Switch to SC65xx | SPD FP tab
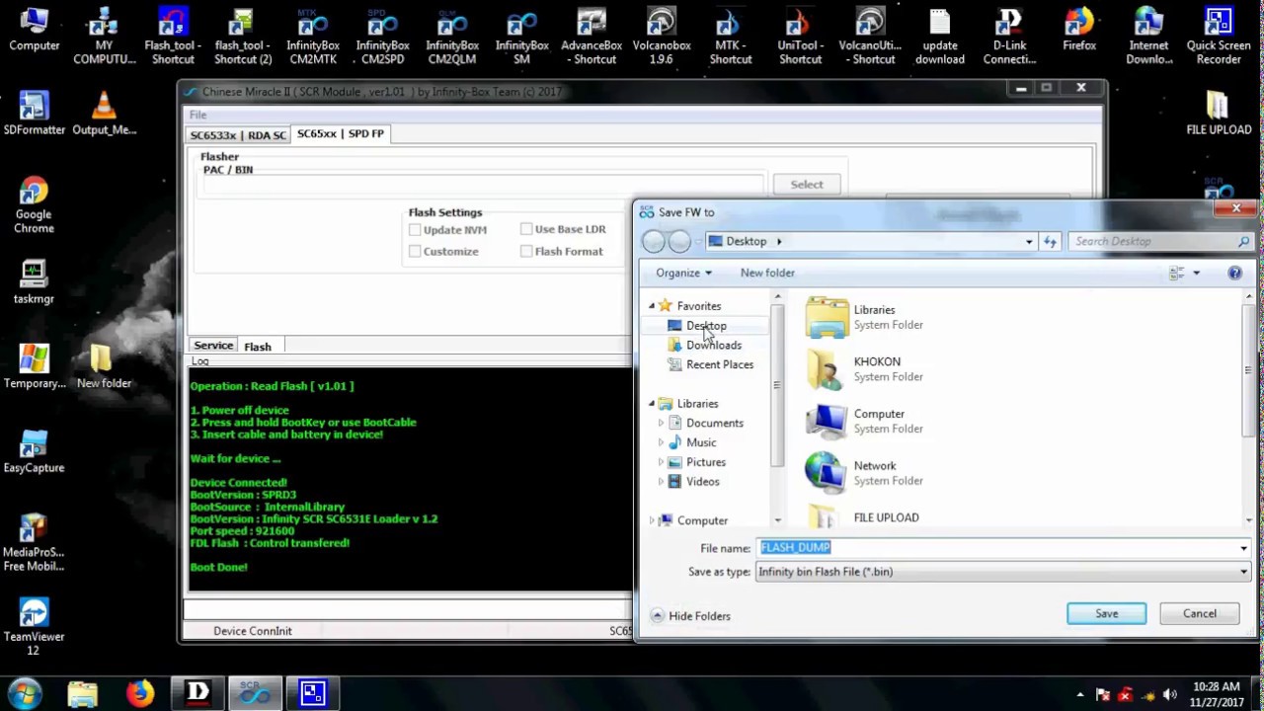Image resolution: width=1264 pixels, height=711 pixels. tap(341, 133)
